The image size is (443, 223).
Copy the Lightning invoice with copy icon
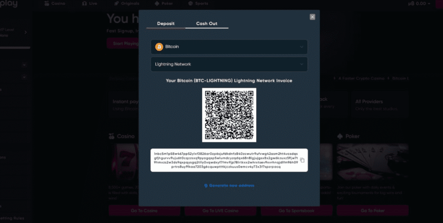tap(302, 160)
